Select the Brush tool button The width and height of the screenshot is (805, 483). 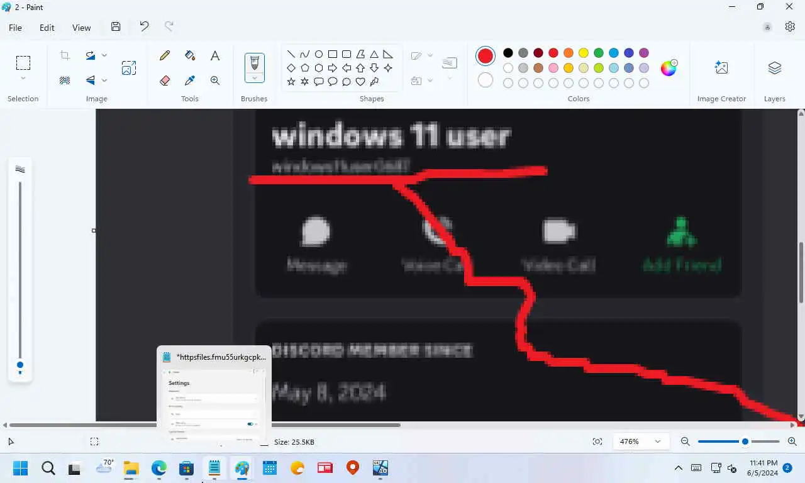(x=255, y=63)
